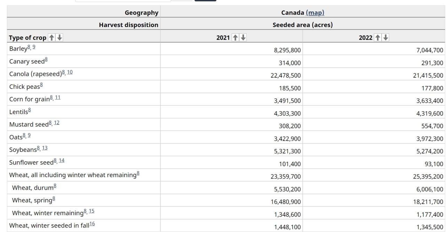Click footnote 11 beside Corn for grain
This screenshot has height=232, width=448.
tap(58, 98)
